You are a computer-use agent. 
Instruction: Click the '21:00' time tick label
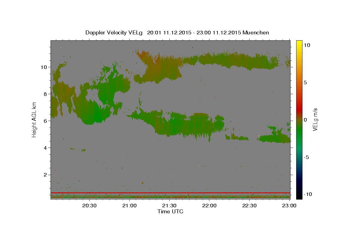click(130, 206)
